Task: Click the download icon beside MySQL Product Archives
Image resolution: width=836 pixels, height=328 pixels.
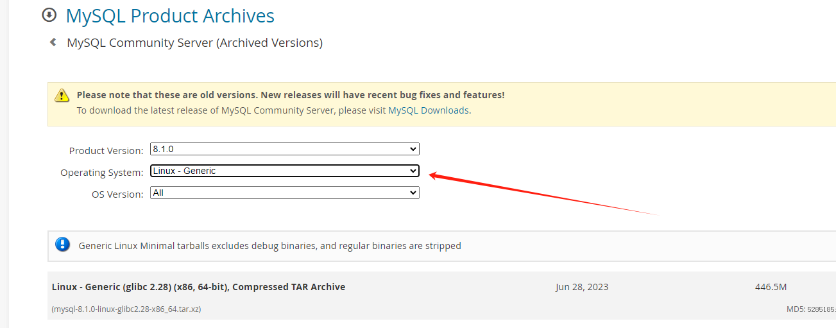Action: [x=49, y=16]
